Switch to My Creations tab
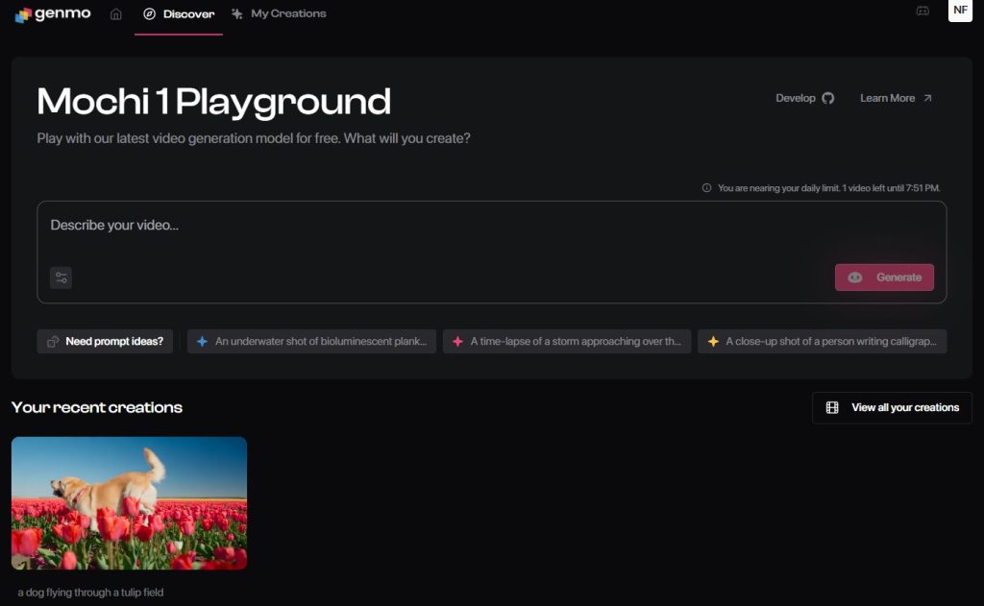Viewport: 984px width, 606px height. 279,13
